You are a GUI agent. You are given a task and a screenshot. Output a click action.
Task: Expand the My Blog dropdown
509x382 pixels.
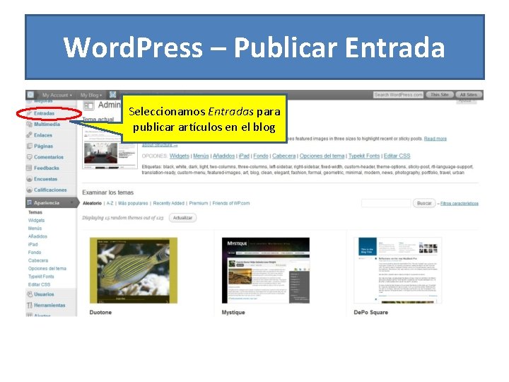(x=91, y=95)
